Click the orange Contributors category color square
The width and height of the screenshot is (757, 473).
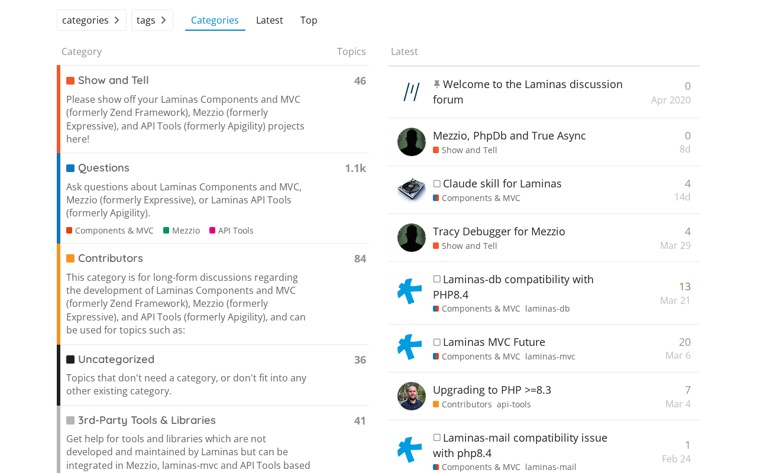(70, 258)
